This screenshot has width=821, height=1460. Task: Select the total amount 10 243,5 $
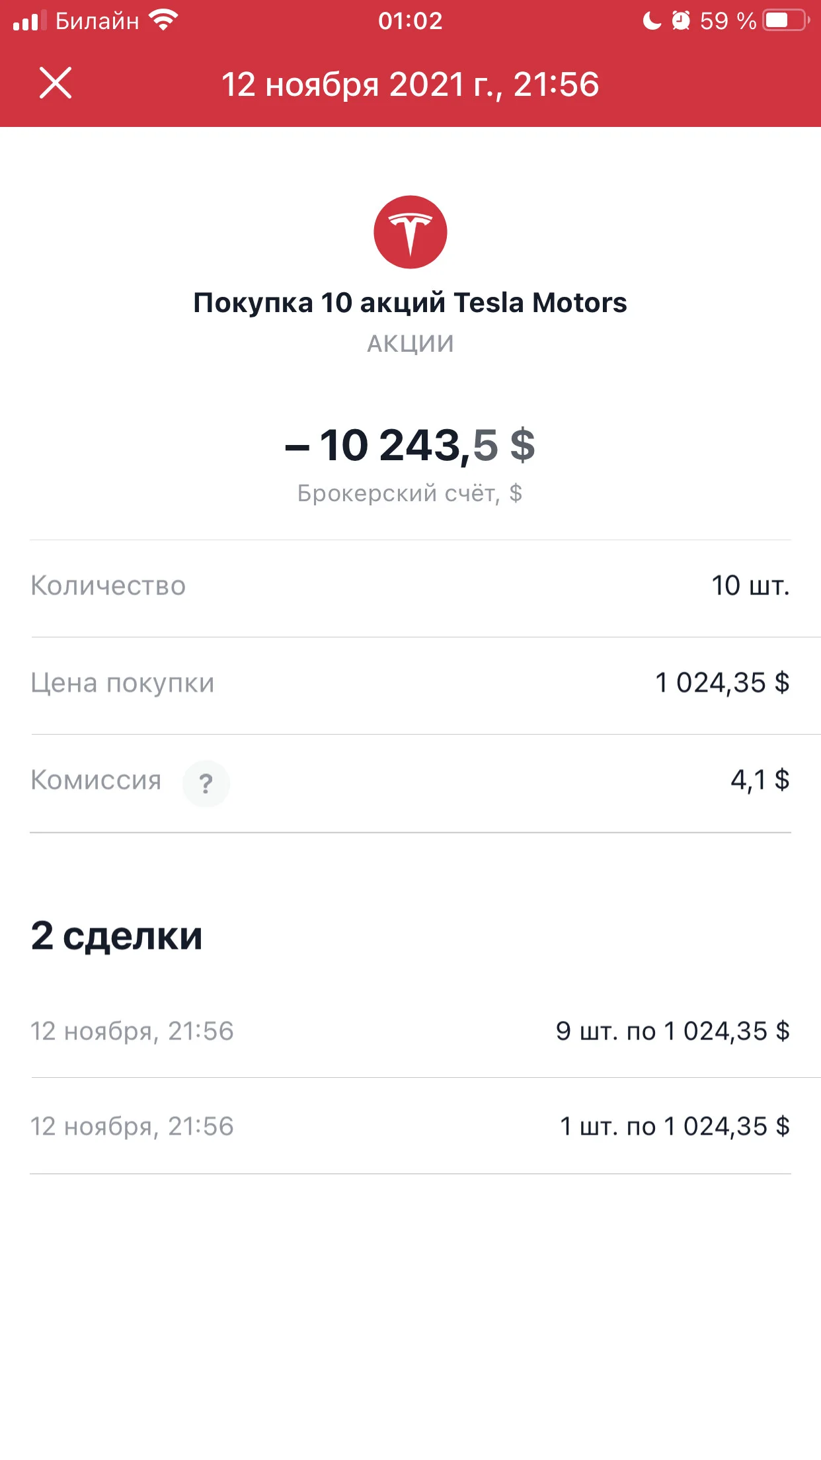pyautogui.click(x=411, y=445)
